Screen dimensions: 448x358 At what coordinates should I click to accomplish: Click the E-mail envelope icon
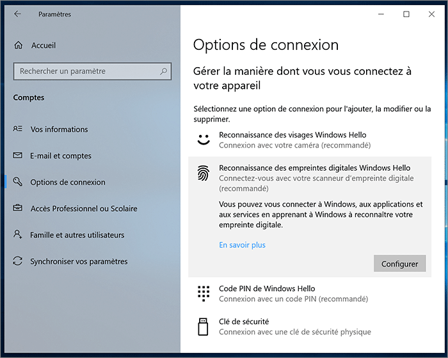[x=18, y=156]
